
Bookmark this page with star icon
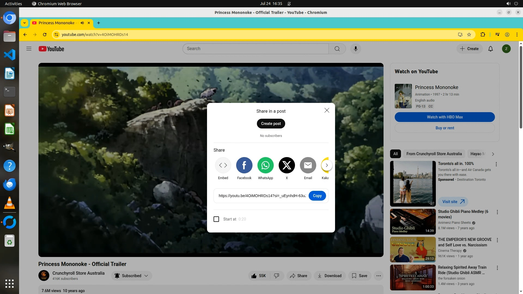point(469,35)
